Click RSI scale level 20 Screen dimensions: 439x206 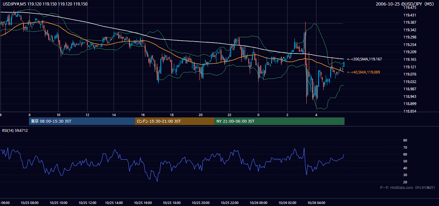click(x=405, y=182)
